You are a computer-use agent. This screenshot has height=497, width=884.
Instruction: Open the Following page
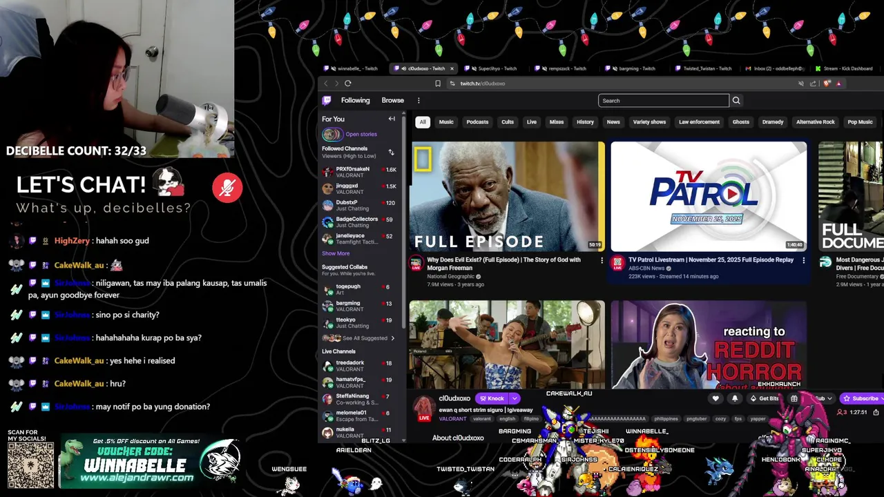tap(355, 101)
